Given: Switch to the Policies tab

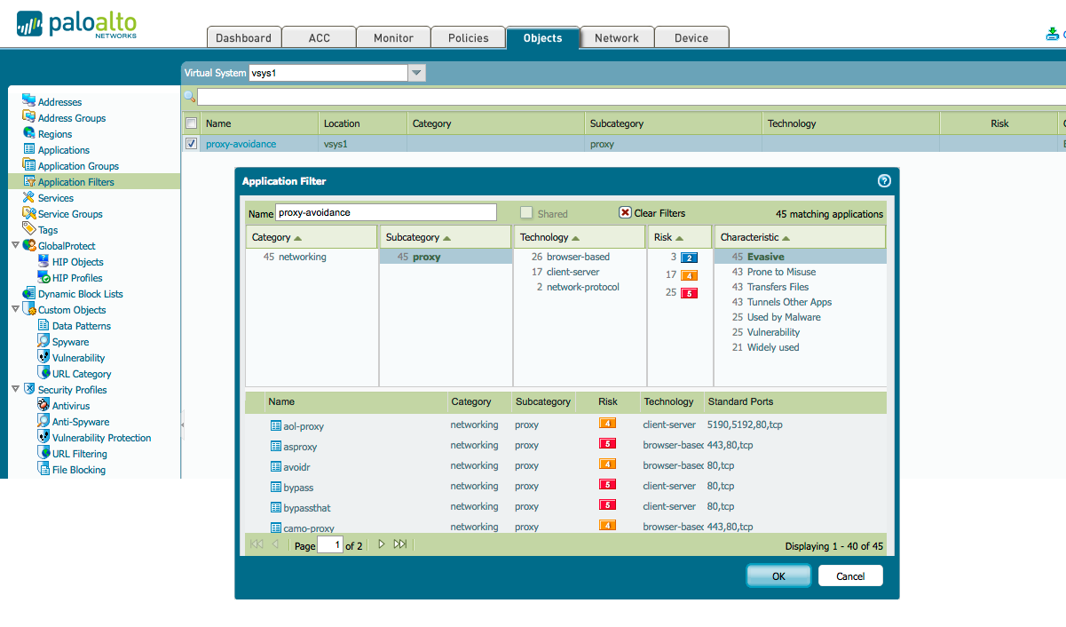Looking at the screenshot, I should pyautogui.click(x=468, y=37).
